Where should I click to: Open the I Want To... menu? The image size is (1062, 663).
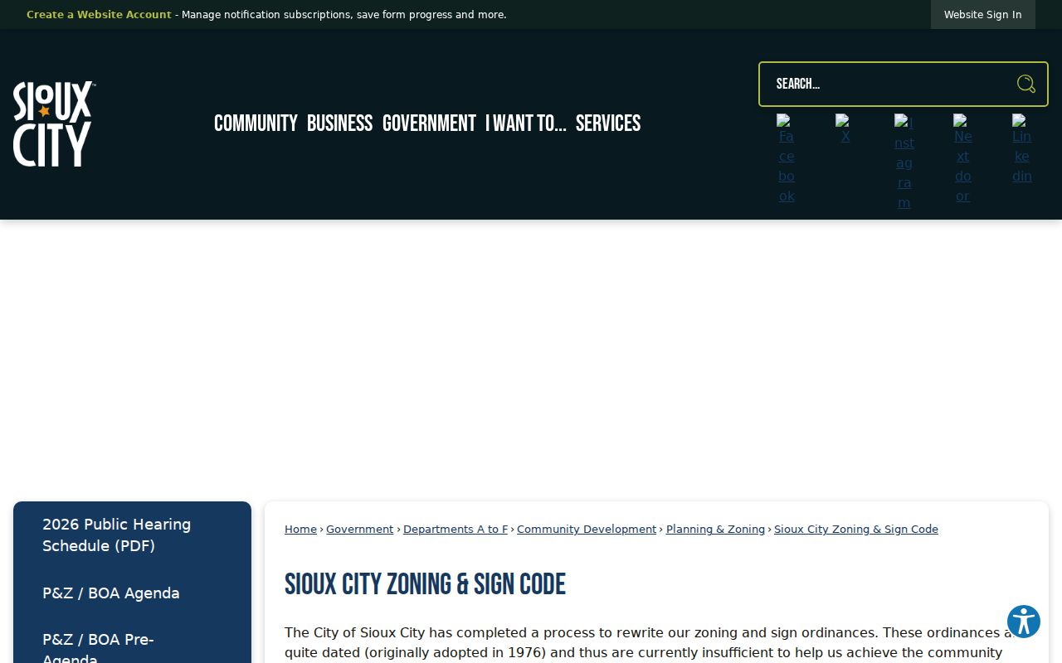[x=526, y=123]
